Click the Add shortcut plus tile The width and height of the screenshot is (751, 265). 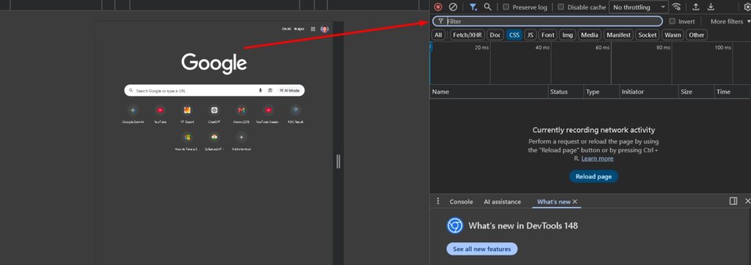coord(241,141)
